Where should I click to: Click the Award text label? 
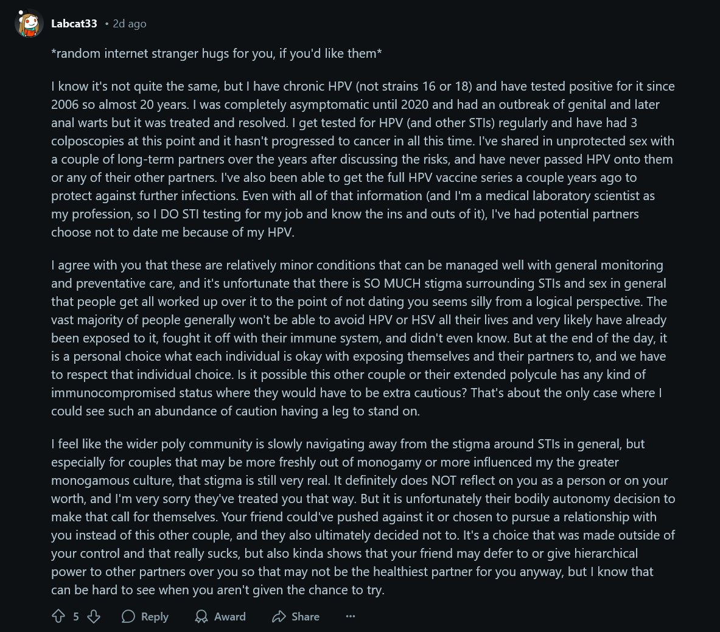[229, 616]
